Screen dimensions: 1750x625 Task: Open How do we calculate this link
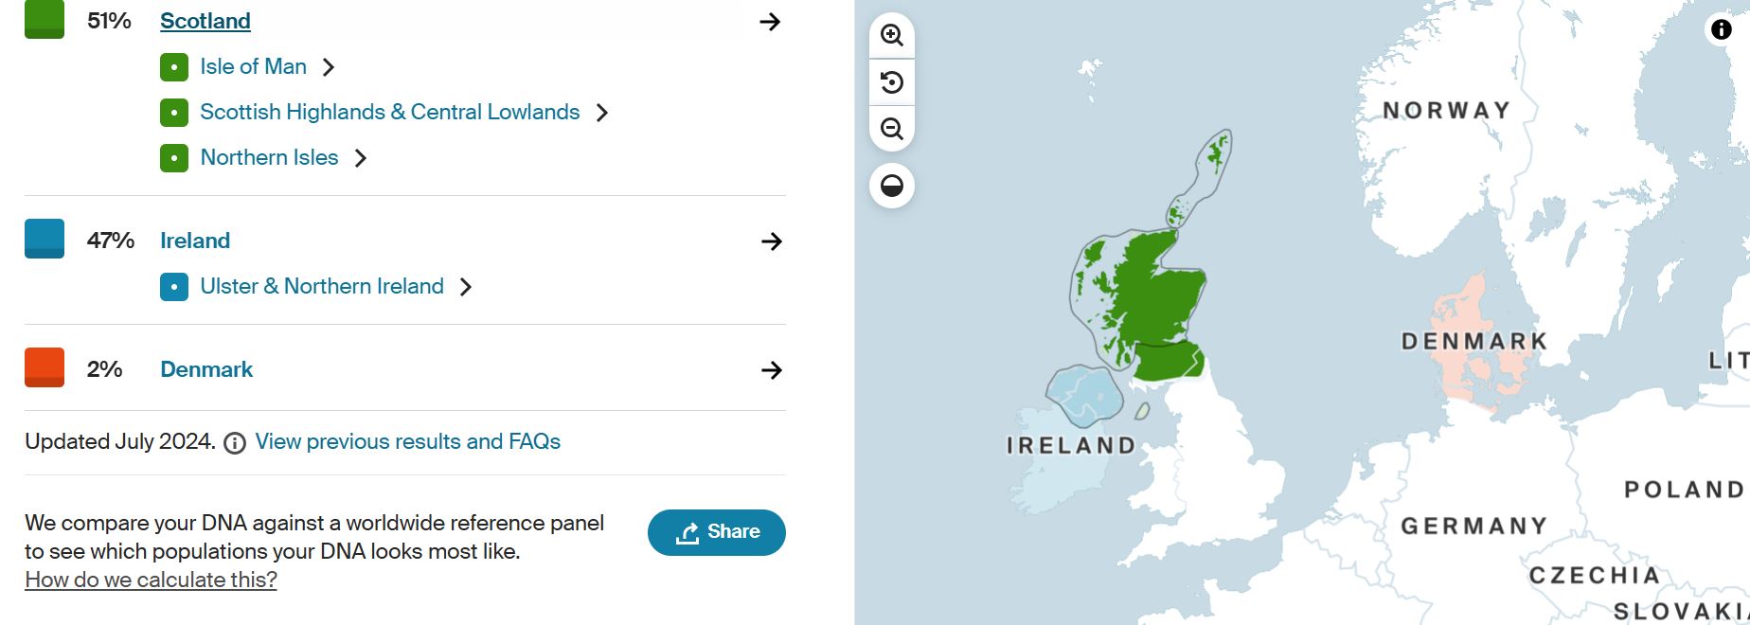tap(151, 580)
